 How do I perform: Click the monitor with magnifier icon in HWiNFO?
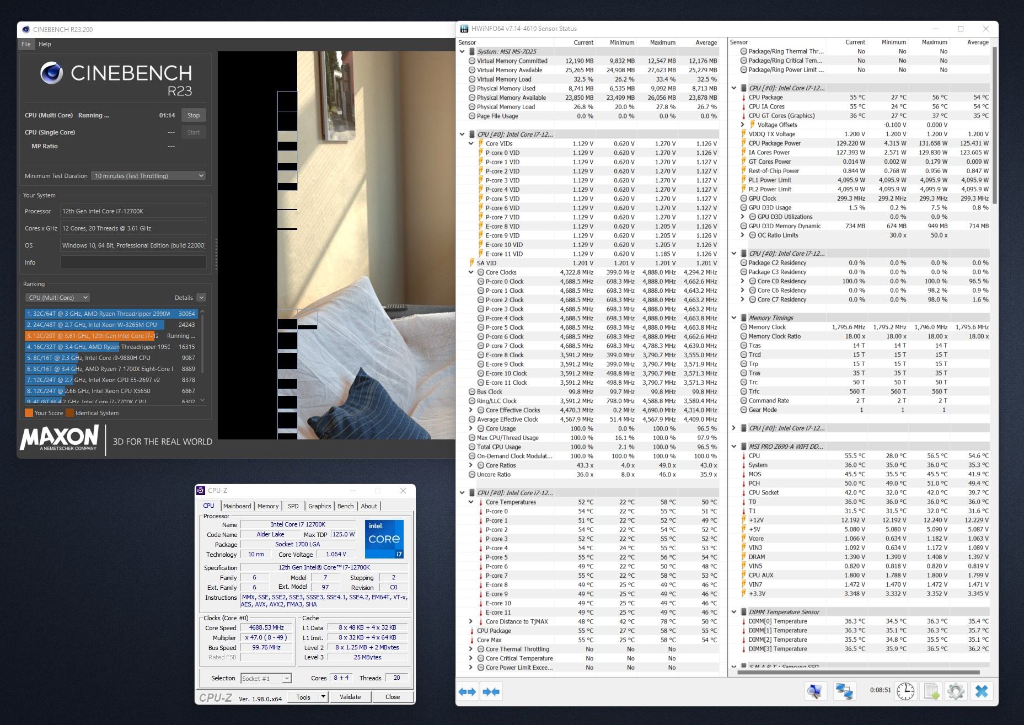[815, 691]
